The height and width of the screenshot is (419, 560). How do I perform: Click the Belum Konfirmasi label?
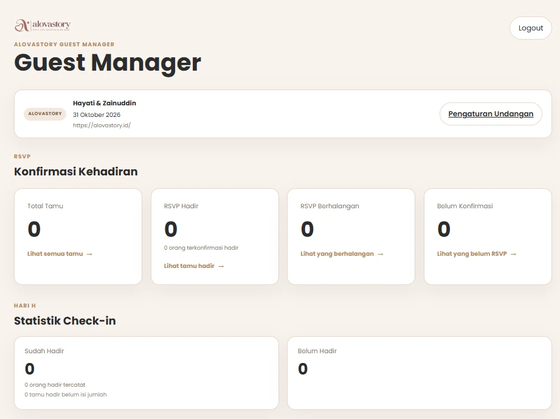(465, 206)
